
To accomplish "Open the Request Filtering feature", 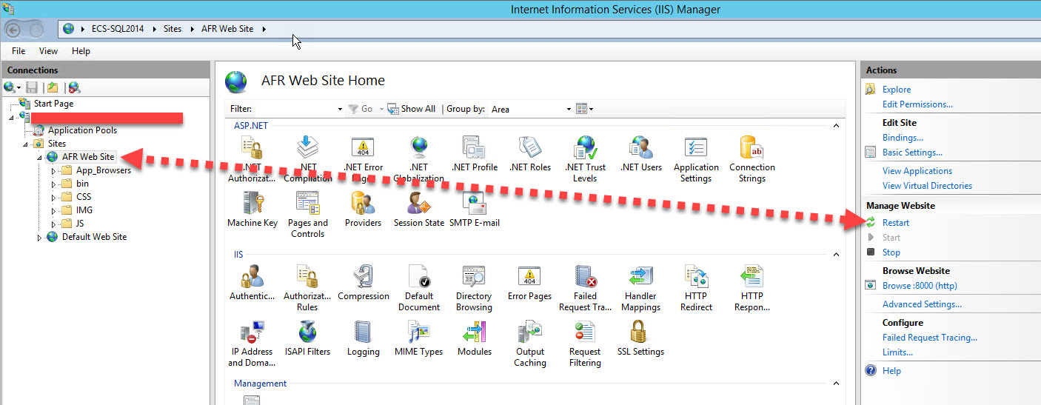I will pyautogui.click(x=585, y=343).
